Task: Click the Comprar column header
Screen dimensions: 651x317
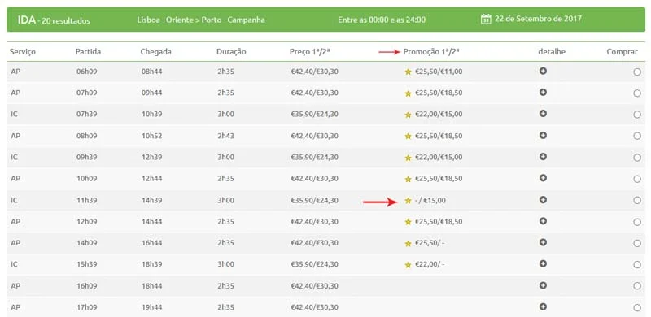Action: click(622, 52)
